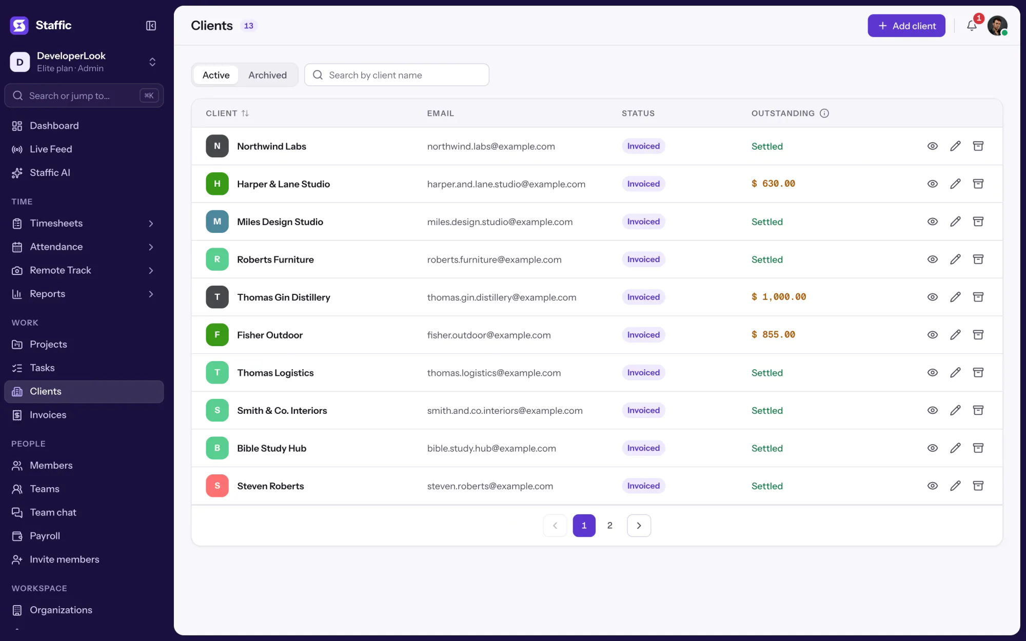View Bible Study Hub eye icon

click(x=933, y=448)
